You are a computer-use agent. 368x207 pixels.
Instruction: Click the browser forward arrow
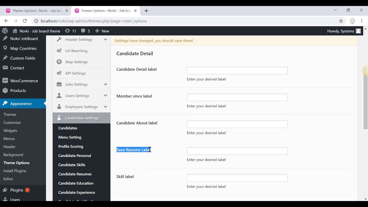pos(16,21)
